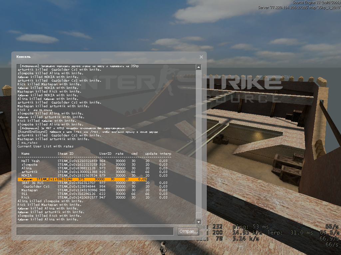341x255 pixels.
Task: Click the update column header
Action: 151,154
